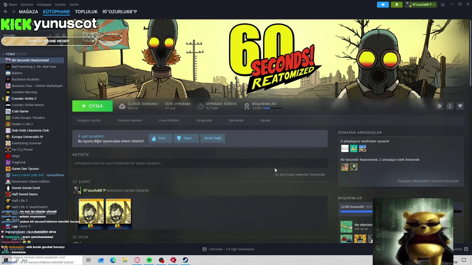Open Oynayan Arkadaşların Tümünü Görüntüle link
The height and width of the screenshot is (265, 472).
click(428, 181)
